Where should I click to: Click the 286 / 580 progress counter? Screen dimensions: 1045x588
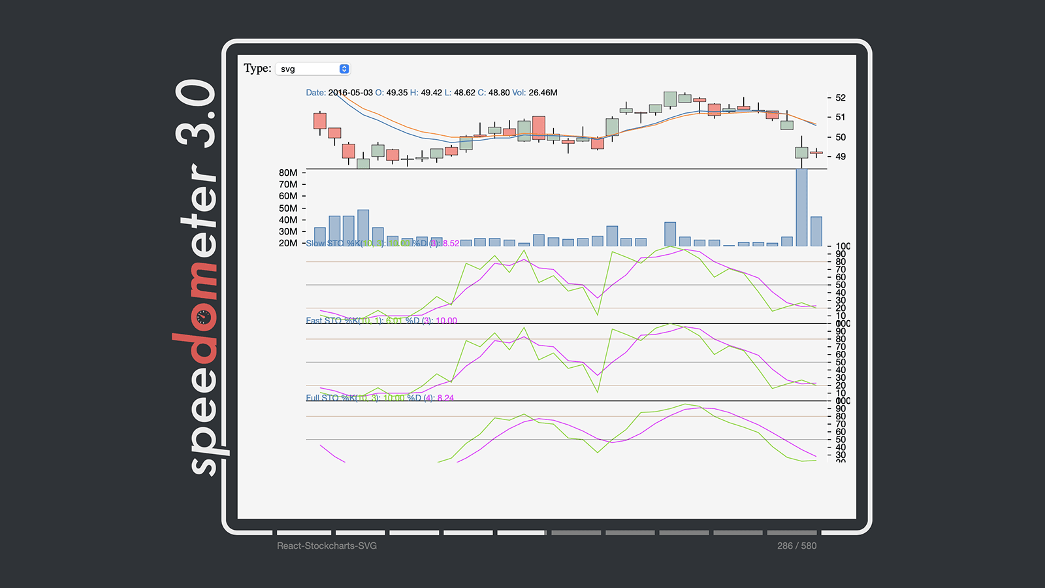pos(797,546)
